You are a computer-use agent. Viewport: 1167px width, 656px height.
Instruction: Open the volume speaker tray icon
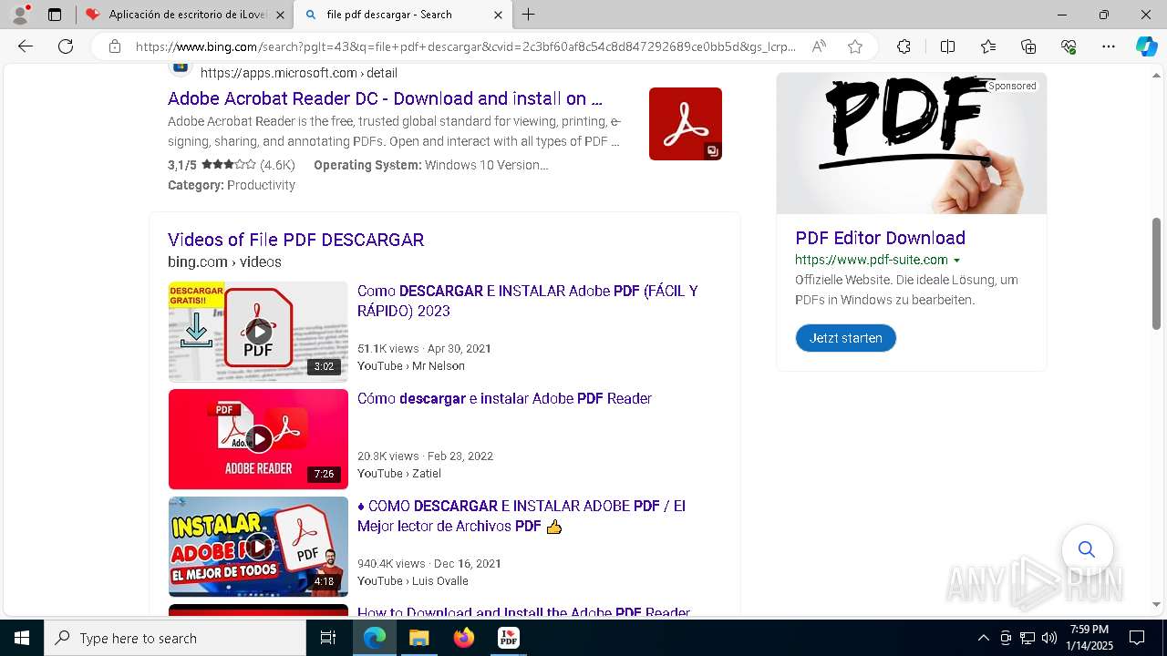[x=1048, y=638]
